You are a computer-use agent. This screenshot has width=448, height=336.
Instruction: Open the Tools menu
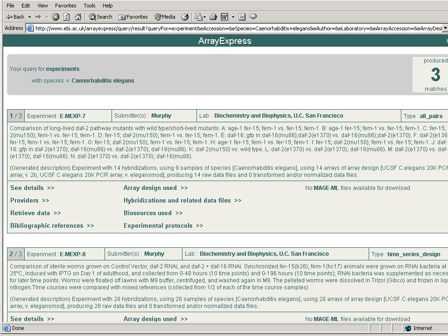pyautogui.click(x=90, y=6)
